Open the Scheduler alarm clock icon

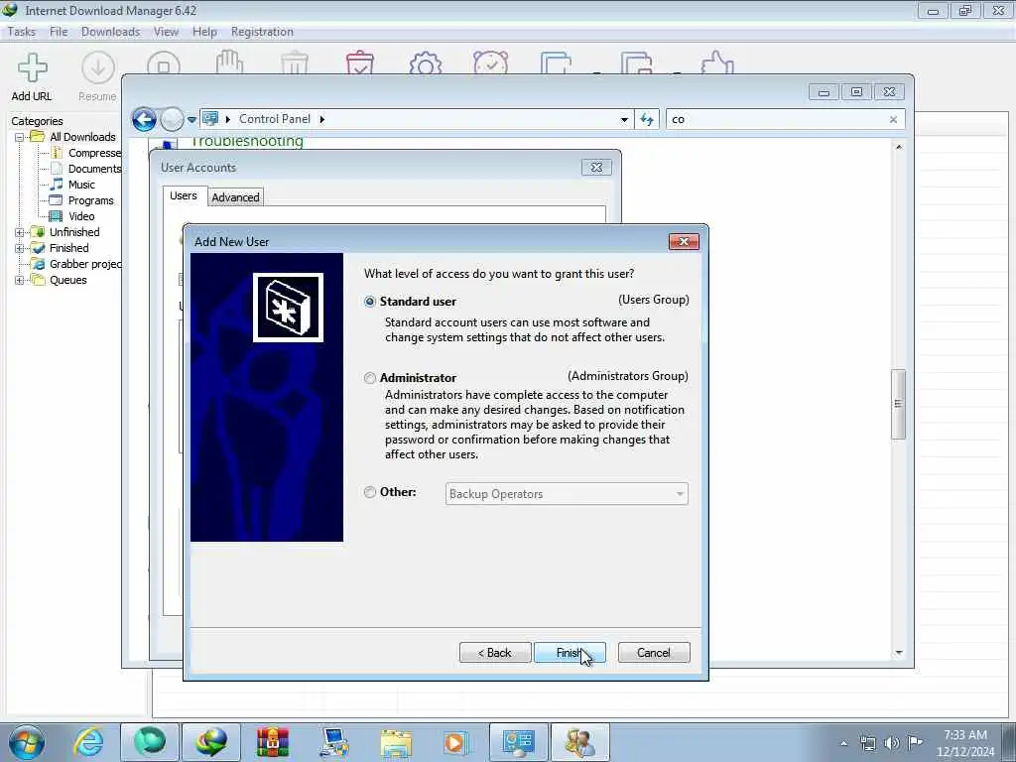pyautogui.click(x=490, y=63)
